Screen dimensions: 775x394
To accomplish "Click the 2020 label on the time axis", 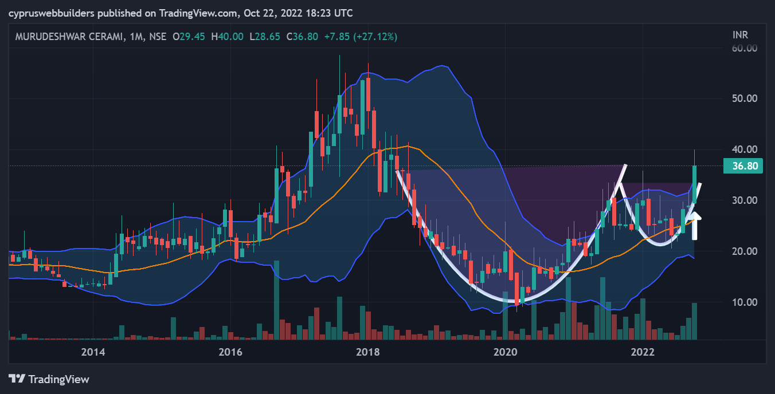I will point(506,351).
